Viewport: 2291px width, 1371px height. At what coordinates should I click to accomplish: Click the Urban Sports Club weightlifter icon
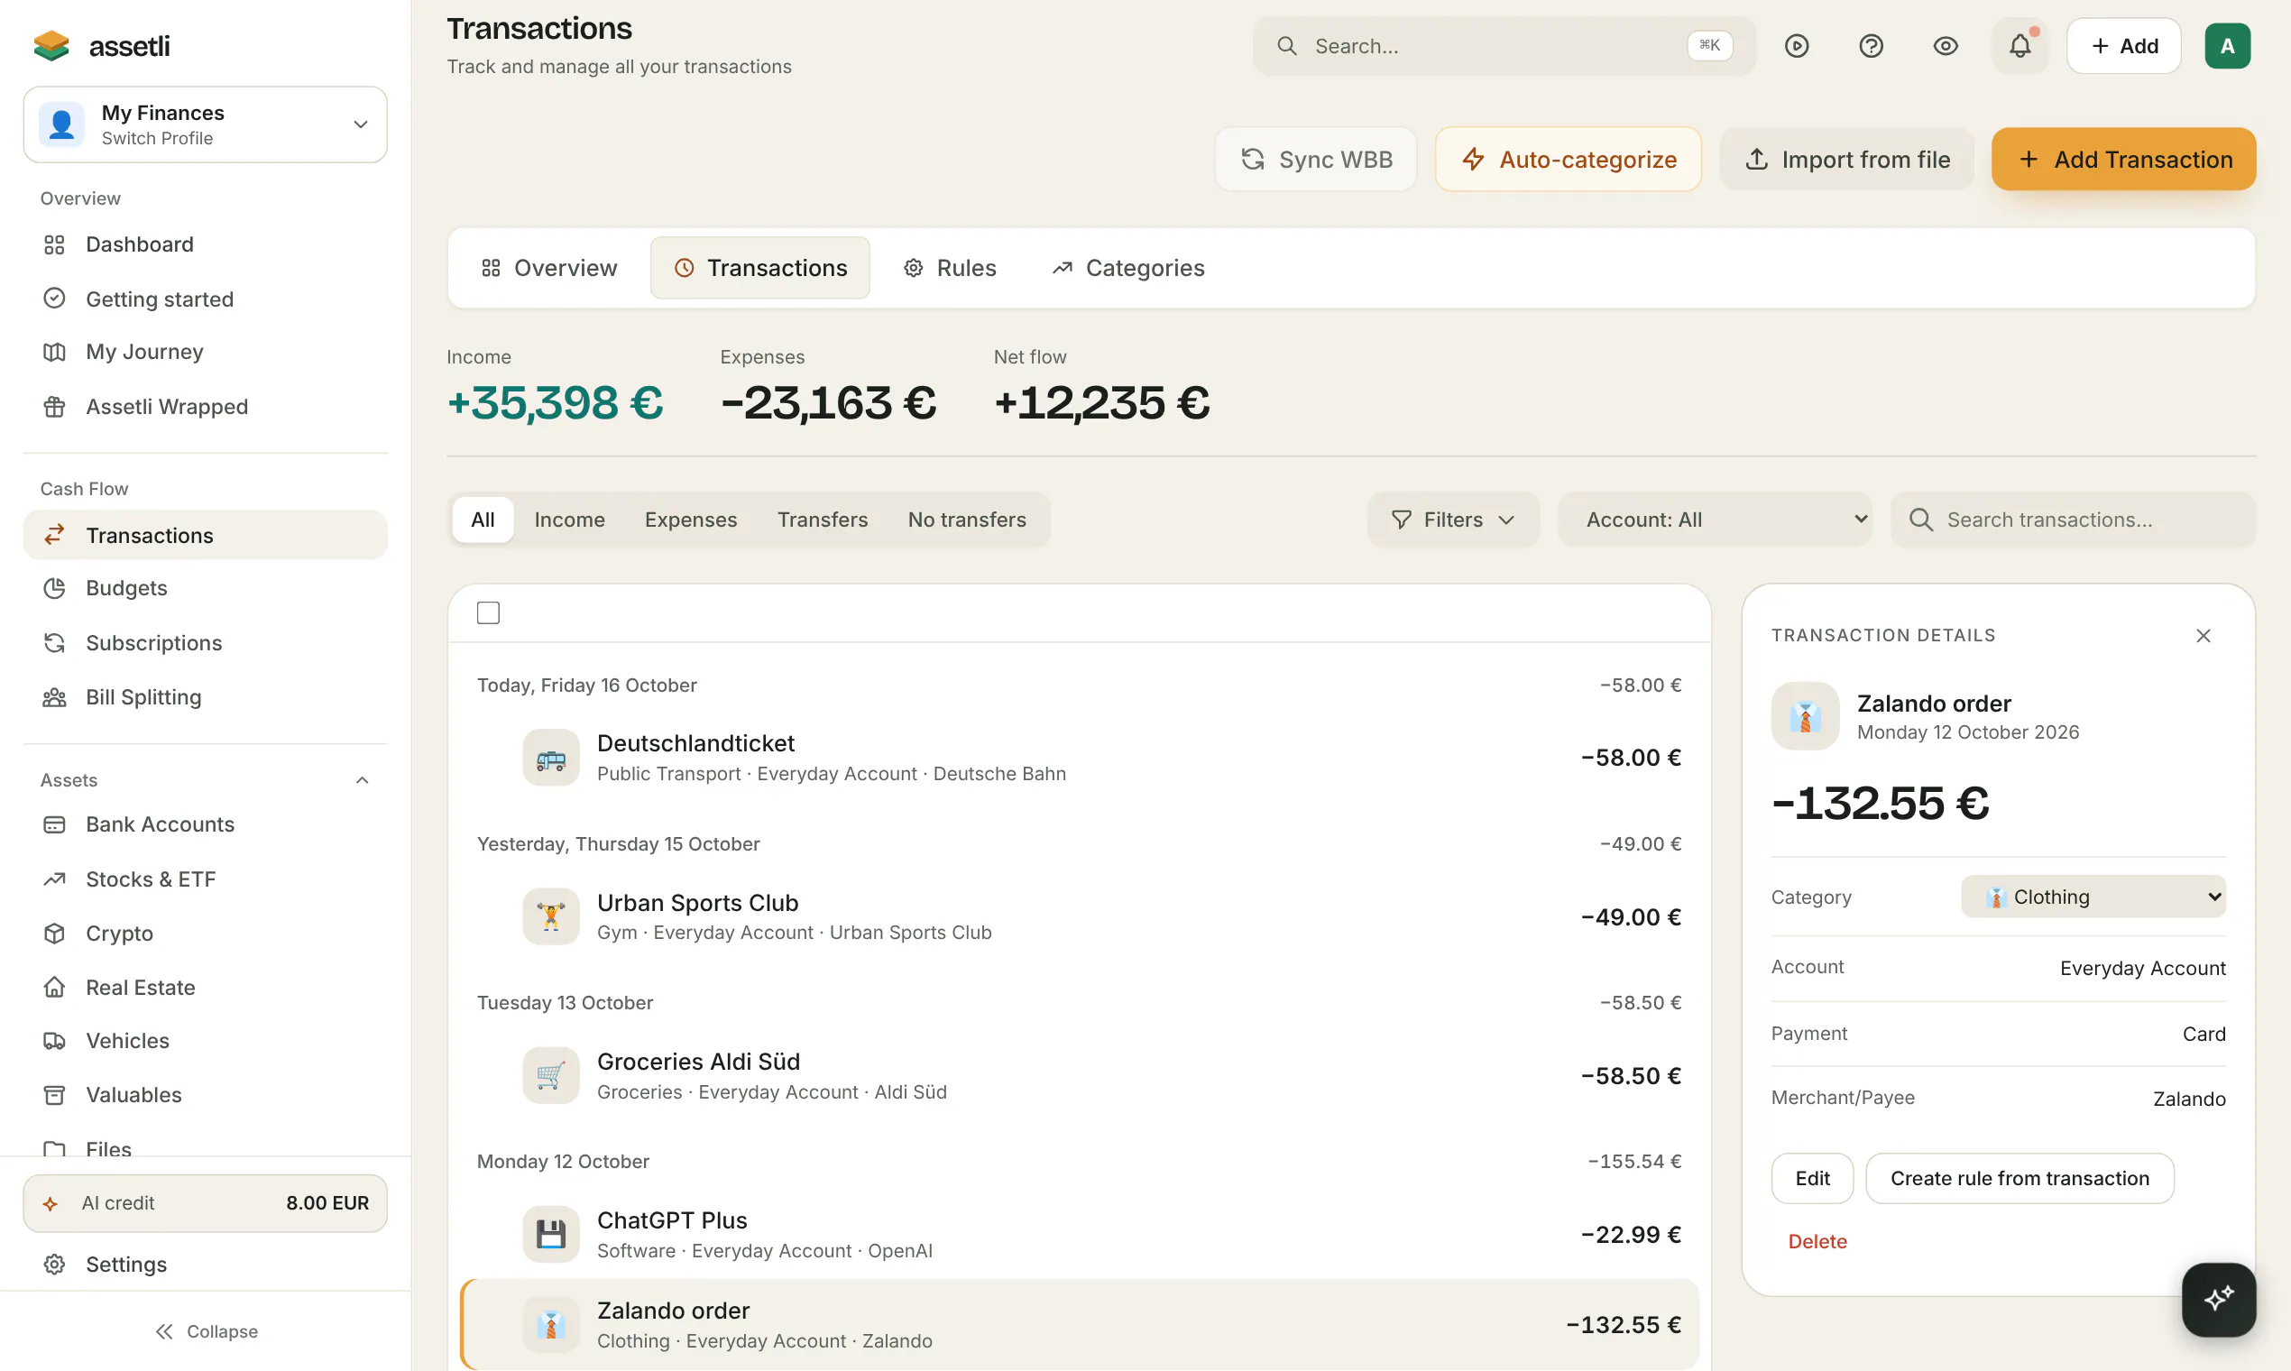550,916
